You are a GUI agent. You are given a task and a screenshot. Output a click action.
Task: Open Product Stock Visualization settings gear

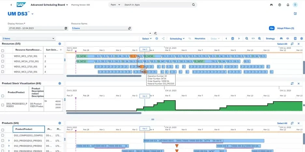(60, 83)
